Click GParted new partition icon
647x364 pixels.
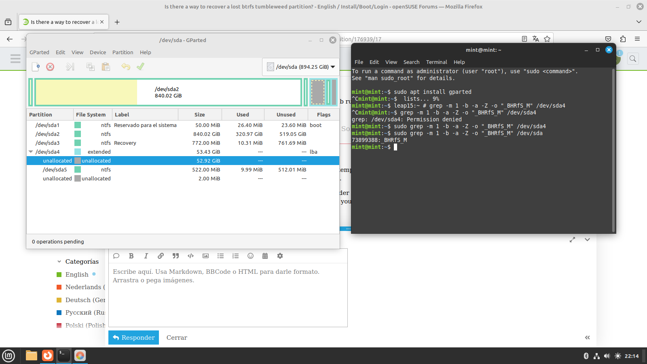[36, 67]
